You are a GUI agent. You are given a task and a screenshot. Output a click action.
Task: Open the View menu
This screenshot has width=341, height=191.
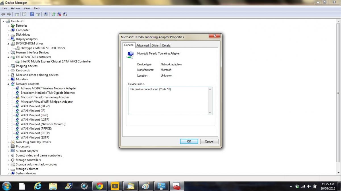coord(27,8)
